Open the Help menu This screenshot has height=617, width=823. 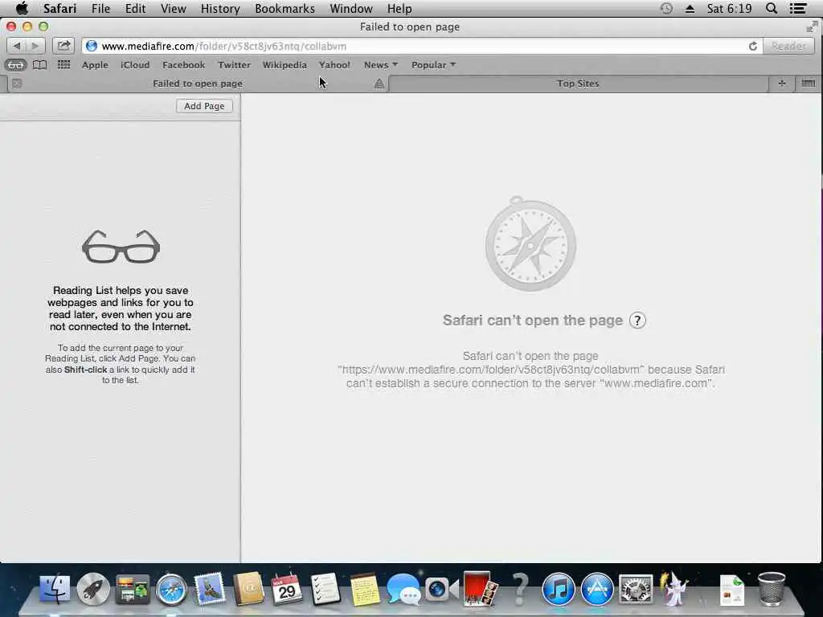[399, 8]
